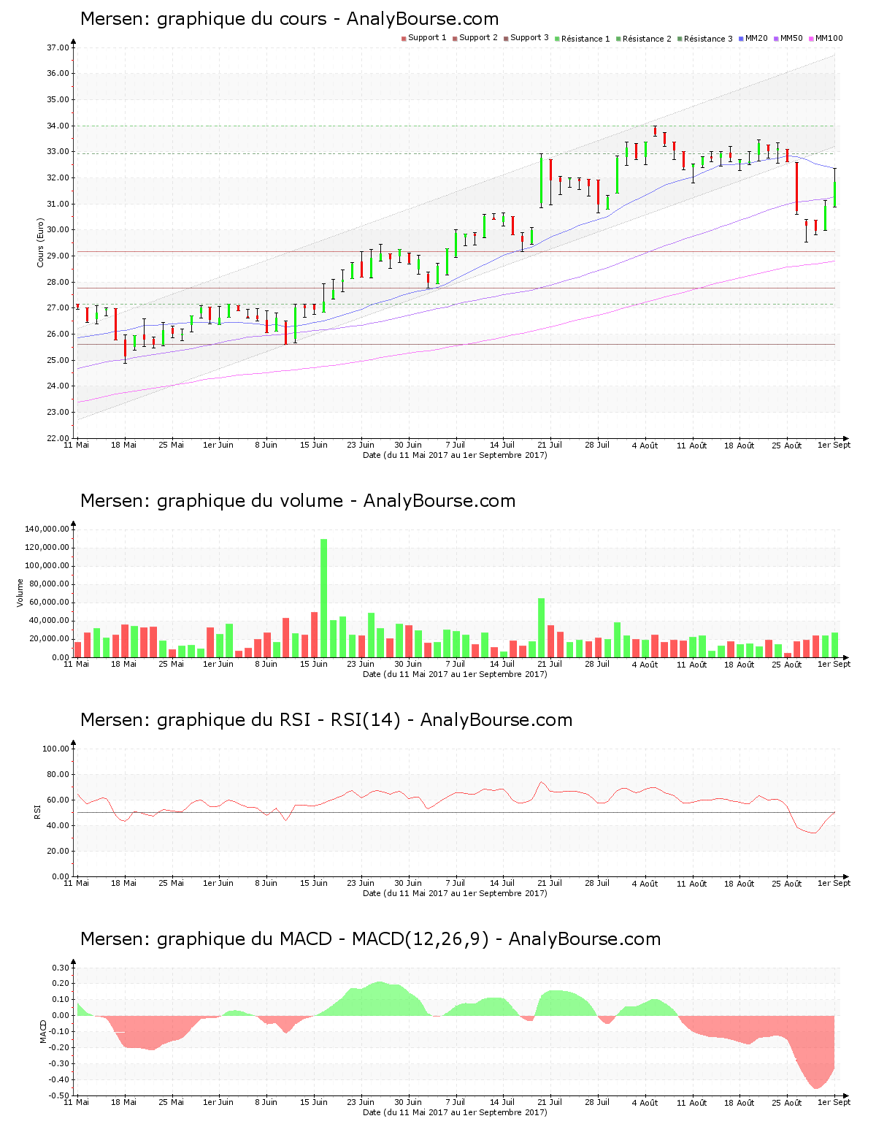Screen dimensions: 876x1132
Task: Click '7 Juil' date under RSI chart
Action: tap(456, 883)
